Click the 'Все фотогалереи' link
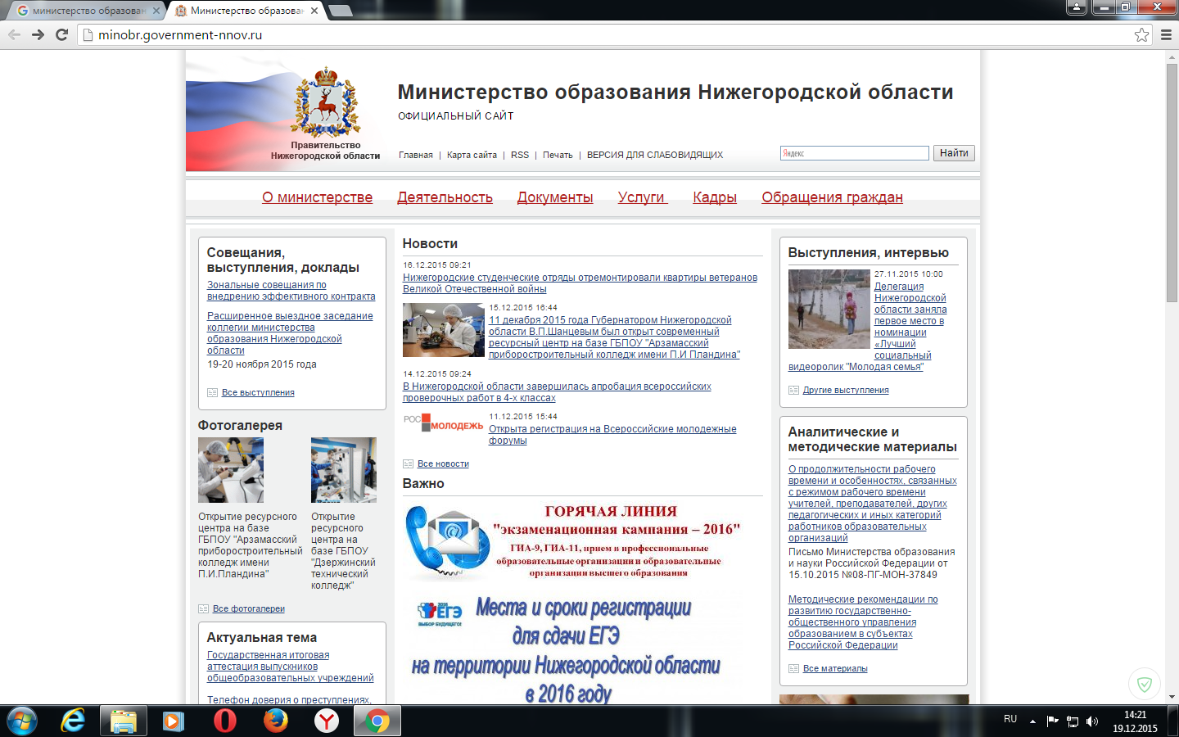 pyautogui.click(x=249, y=608)
